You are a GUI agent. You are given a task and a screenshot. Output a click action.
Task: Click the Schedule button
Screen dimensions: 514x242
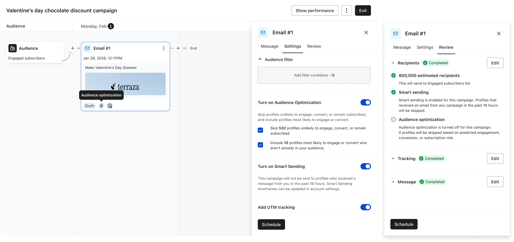coord(271,224)
